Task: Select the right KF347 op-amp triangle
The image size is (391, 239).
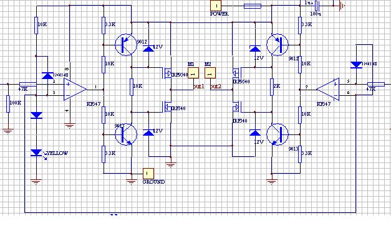Action: [328, 90]
